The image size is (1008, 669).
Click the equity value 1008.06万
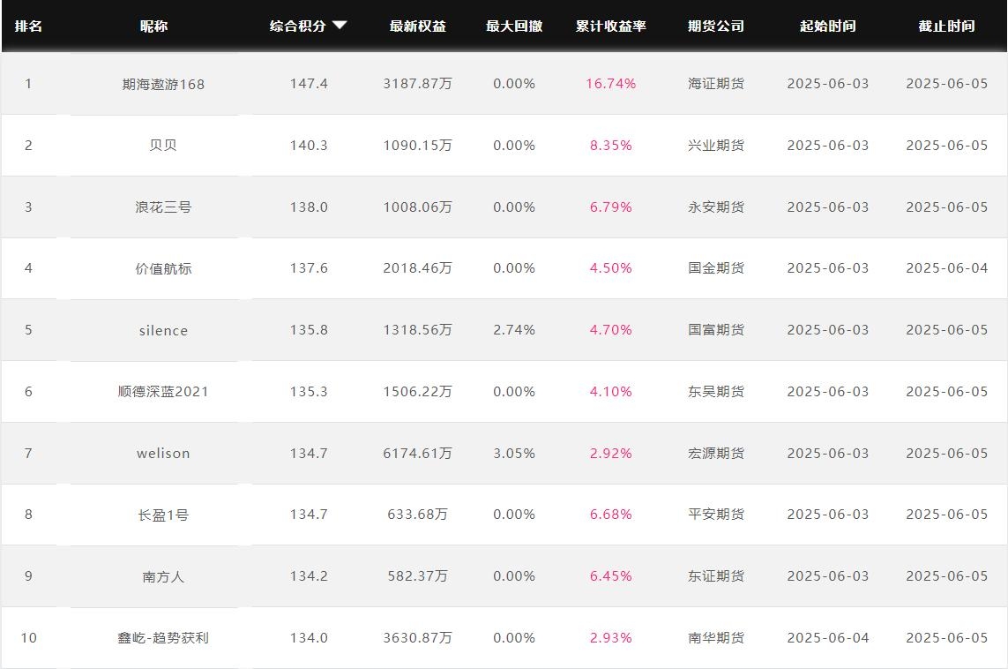(418, 207)
